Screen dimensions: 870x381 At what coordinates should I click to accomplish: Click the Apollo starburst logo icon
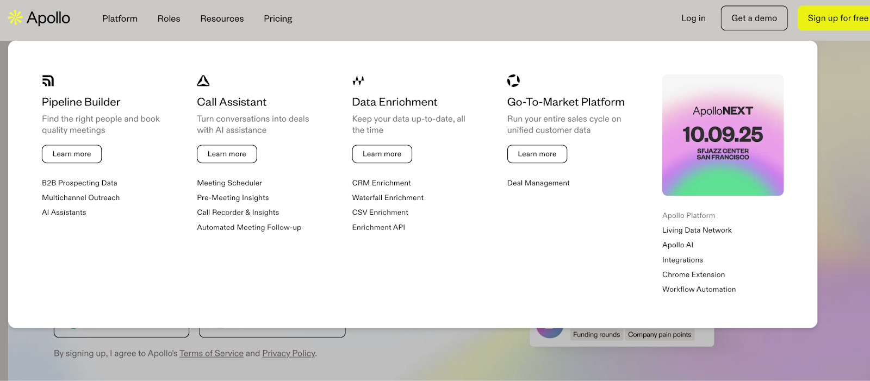[x=15, y=18]
